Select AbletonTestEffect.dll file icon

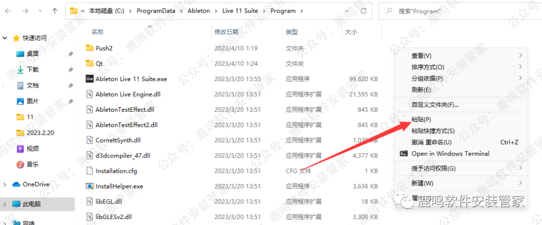pyautogui.click(x=89, y=109)
